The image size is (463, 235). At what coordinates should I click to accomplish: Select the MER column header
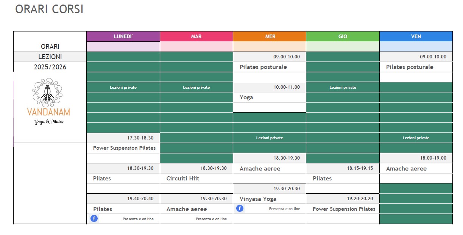(x=270, y=36)
